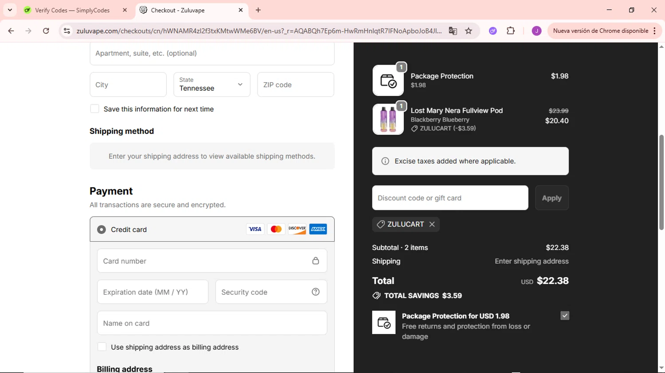Reload the checkout page

(x=46, y=31)
